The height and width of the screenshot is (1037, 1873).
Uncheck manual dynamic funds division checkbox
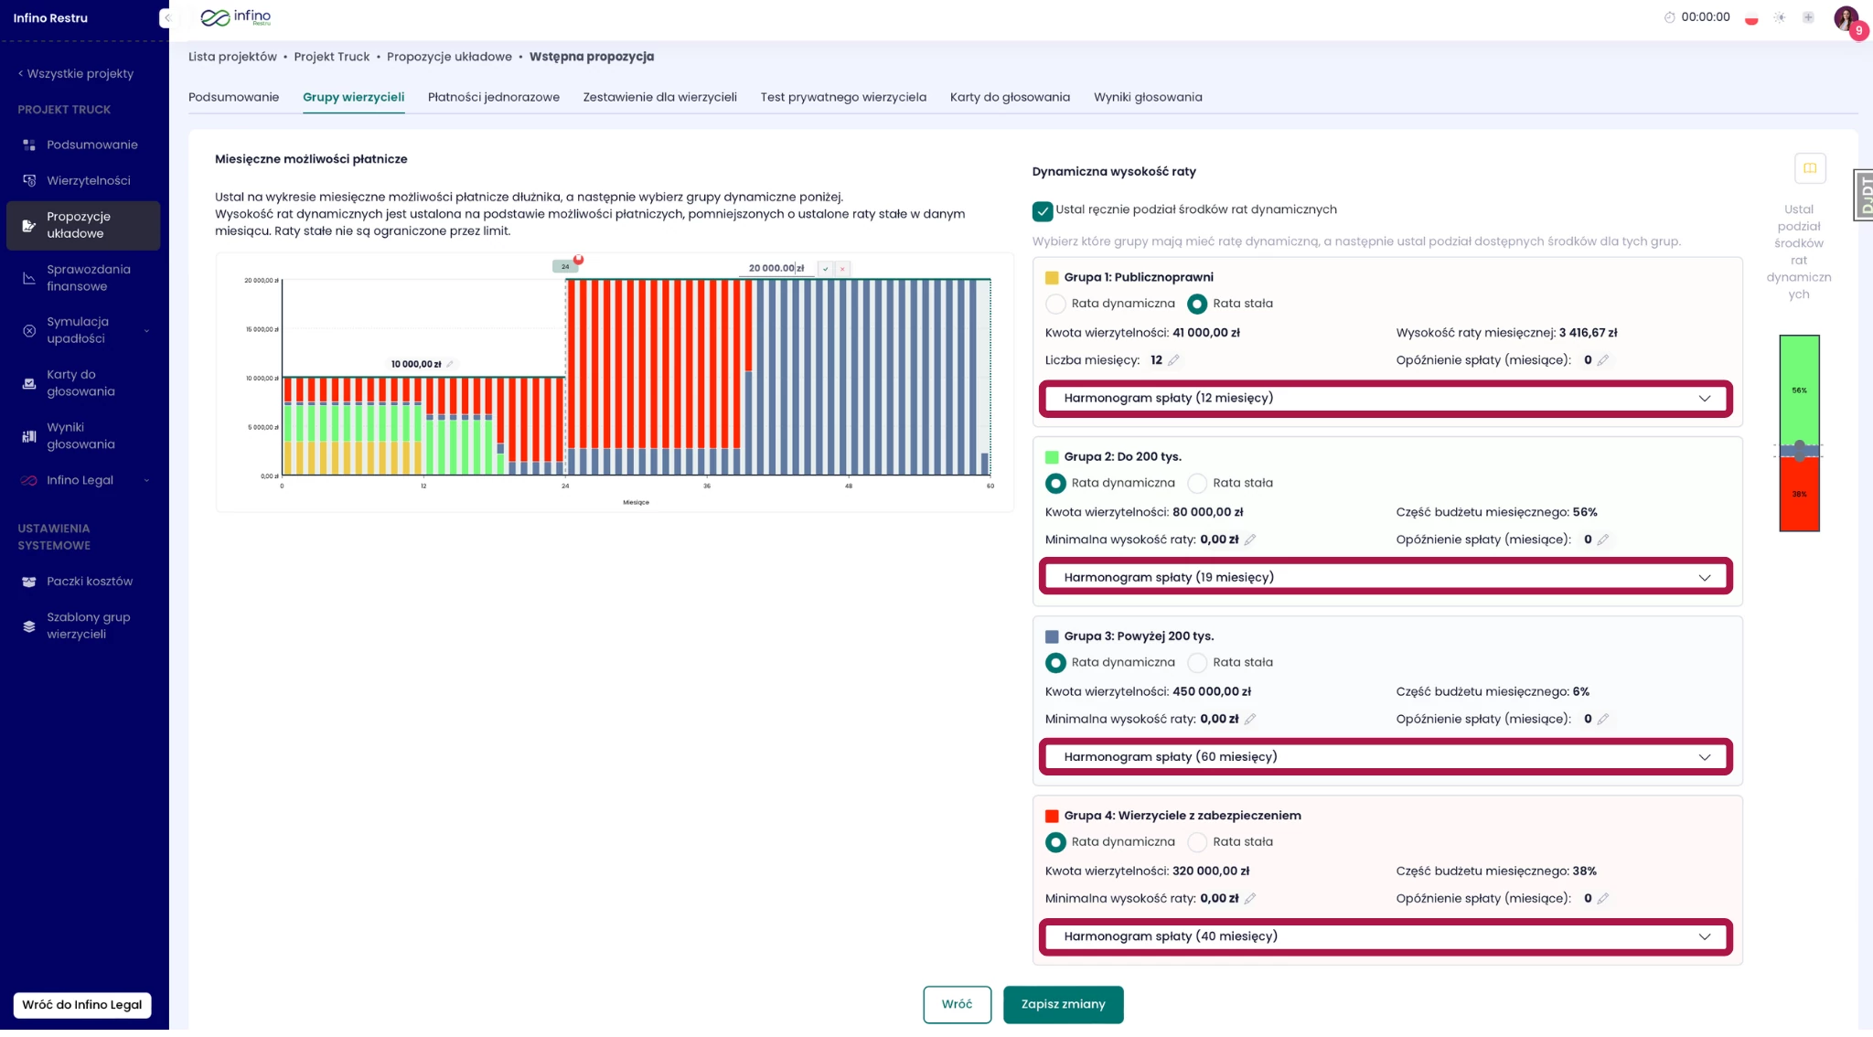click(1043, 211)
